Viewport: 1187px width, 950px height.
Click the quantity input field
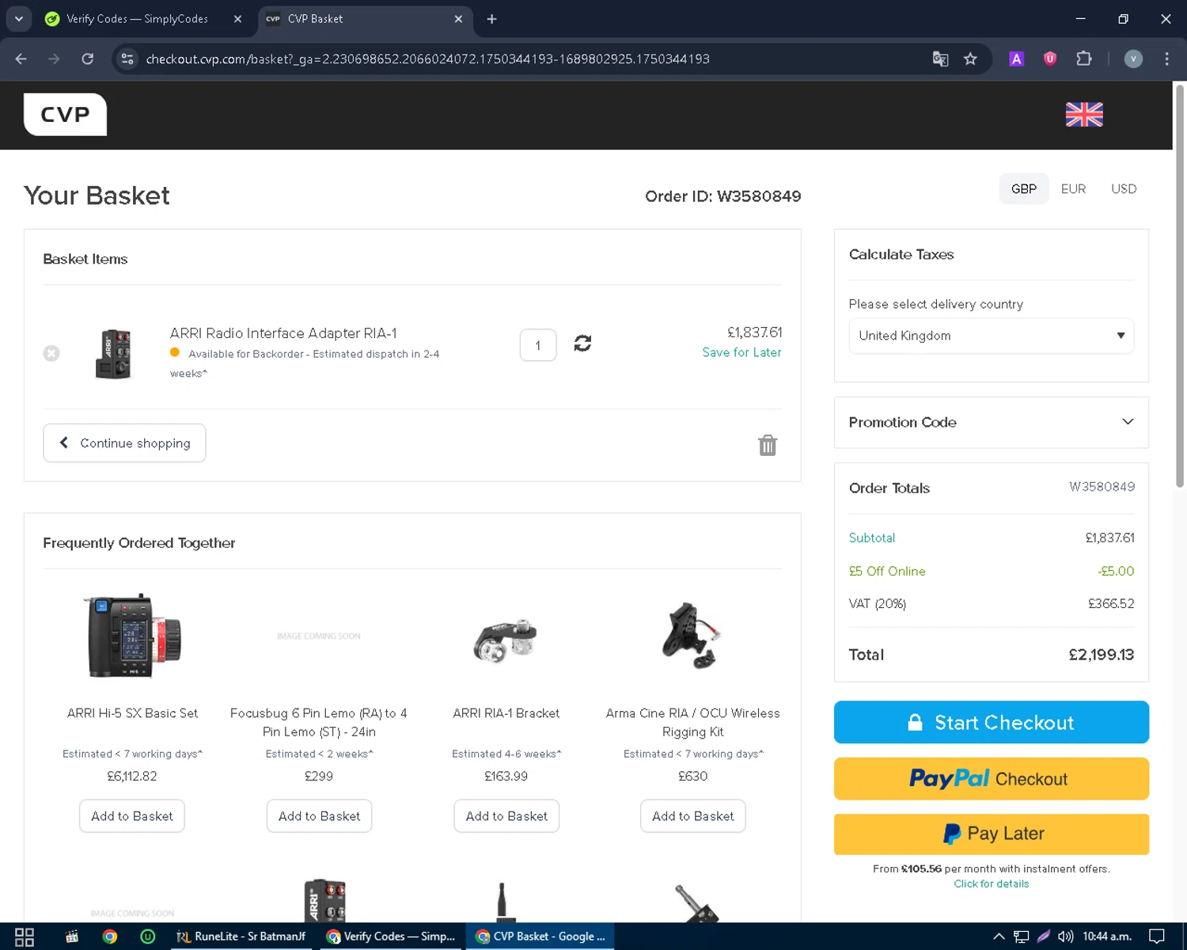point(538,345)
